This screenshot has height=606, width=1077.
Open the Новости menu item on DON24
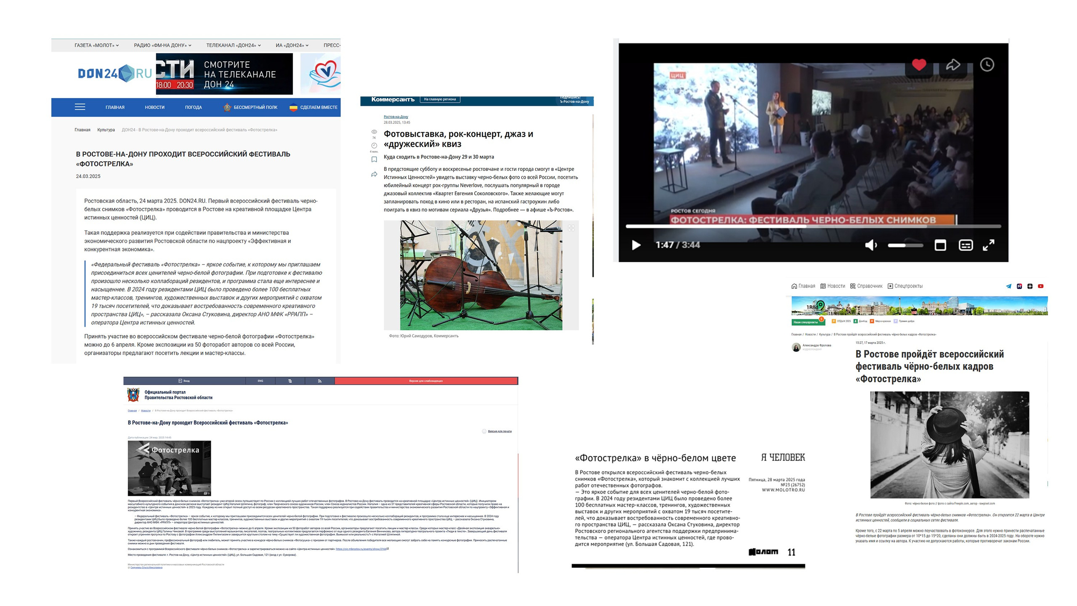(154, 107)
